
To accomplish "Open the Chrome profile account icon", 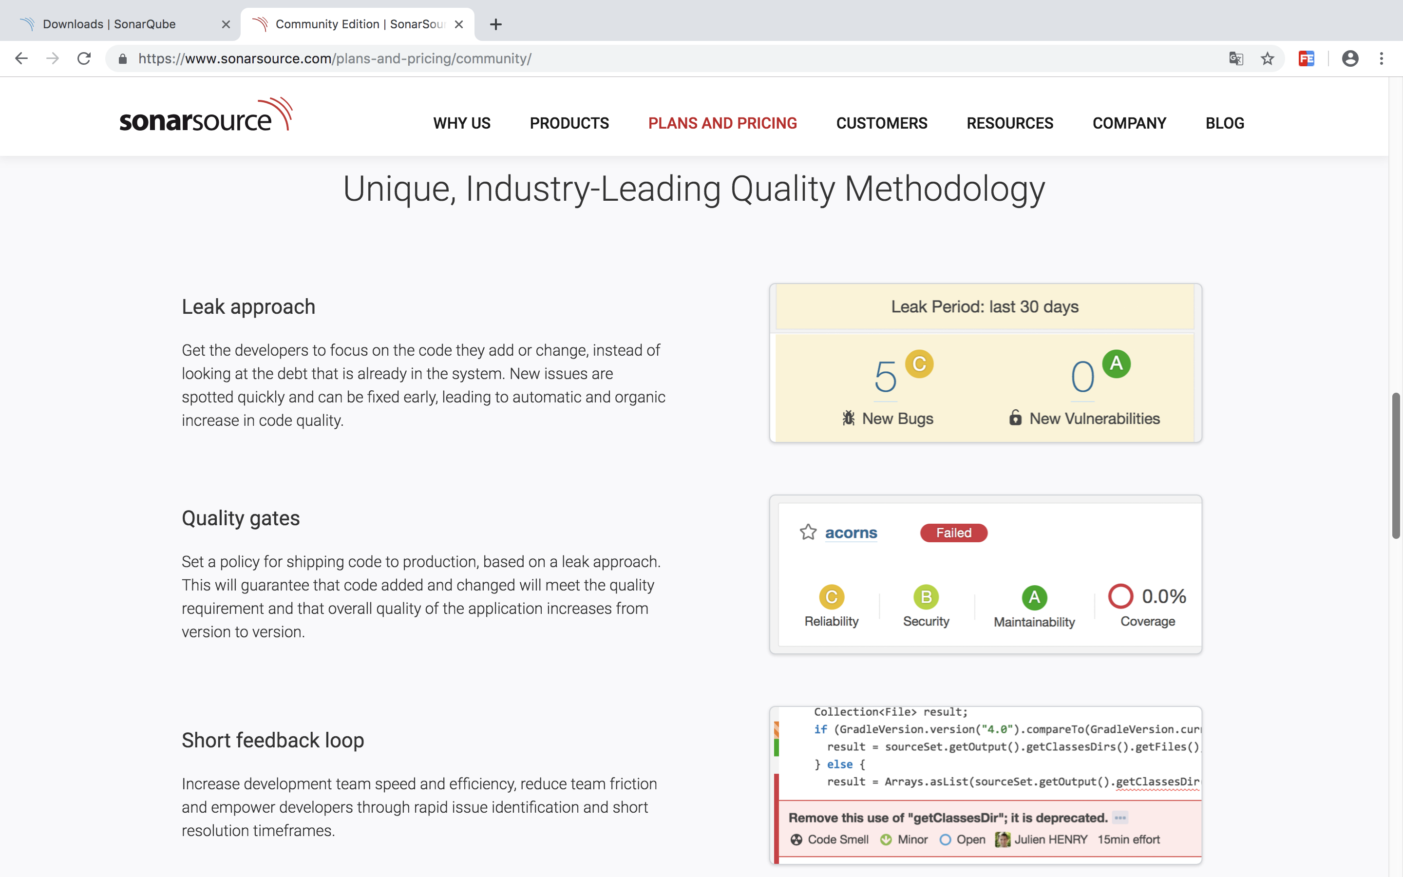I will (1350, 58).
